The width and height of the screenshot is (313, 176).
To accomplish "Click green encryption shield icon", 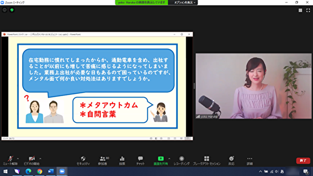I will tap(12, 10).
